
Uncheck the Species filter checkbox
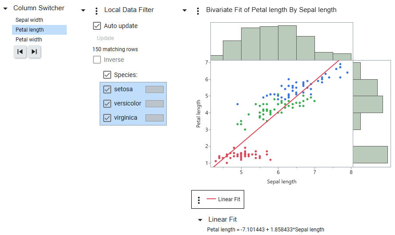tap(107, 75)
